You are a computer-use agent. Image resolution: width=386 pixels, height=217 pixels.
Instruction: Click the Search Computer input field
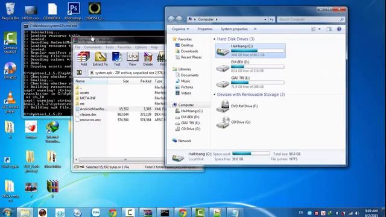click(309, 19)
